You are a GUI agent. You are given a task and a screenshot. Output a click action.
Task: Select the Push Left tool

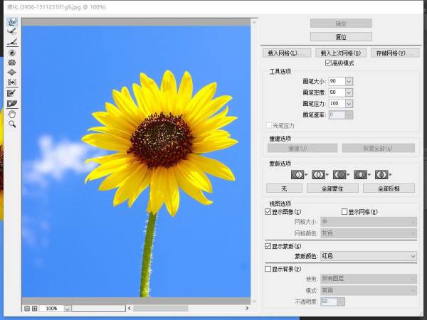[11, 82]
